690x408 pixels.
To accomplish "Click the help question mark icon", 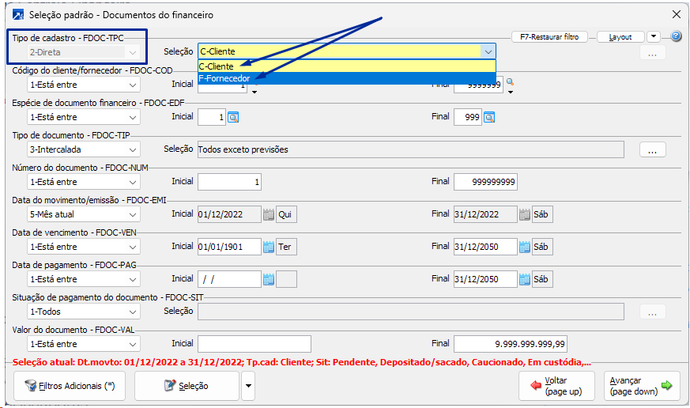I will coord(676,36).
